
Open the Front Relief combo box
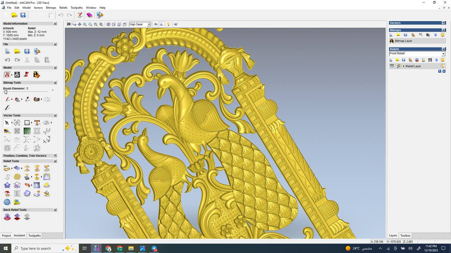pos(443,54)
